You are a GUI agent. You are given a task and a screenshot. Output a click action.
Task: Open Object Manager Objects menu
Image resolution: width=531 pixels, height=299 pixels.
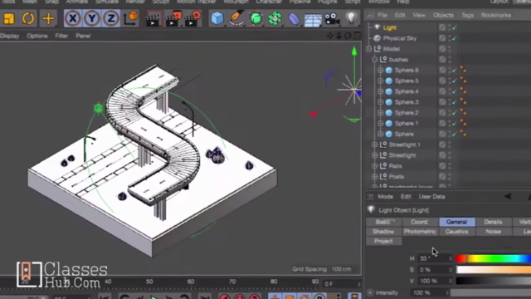(443, 15)
